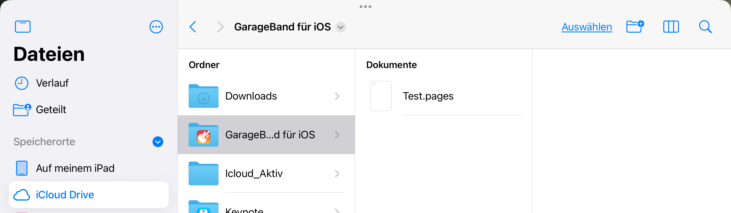Tap the Auswählen link
The width and height of the screenshot is (731, 213).
point(587,27)
